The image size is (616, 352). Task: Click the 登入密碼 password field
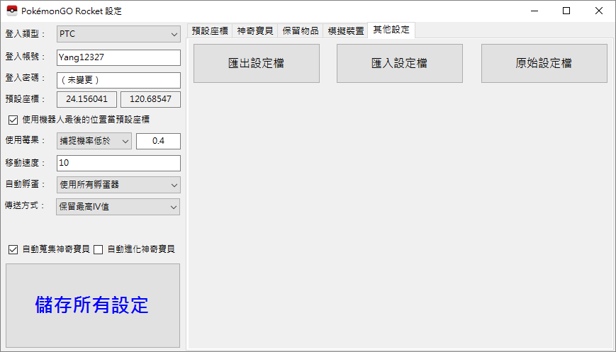point(118,80)
